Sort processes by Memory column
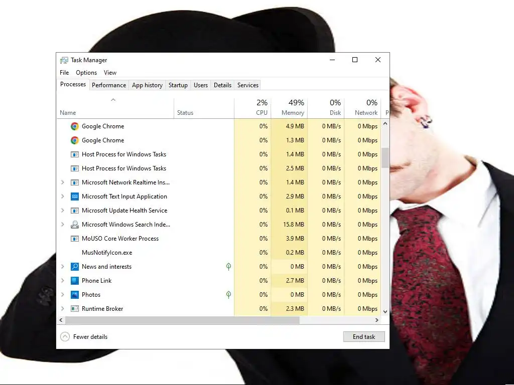514x385 pixels. 289,108
